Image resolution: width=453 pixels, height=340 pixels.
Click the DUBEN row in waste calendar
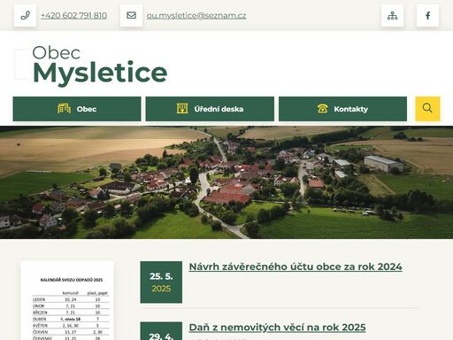pyautogui.click(x=71, y=319)
